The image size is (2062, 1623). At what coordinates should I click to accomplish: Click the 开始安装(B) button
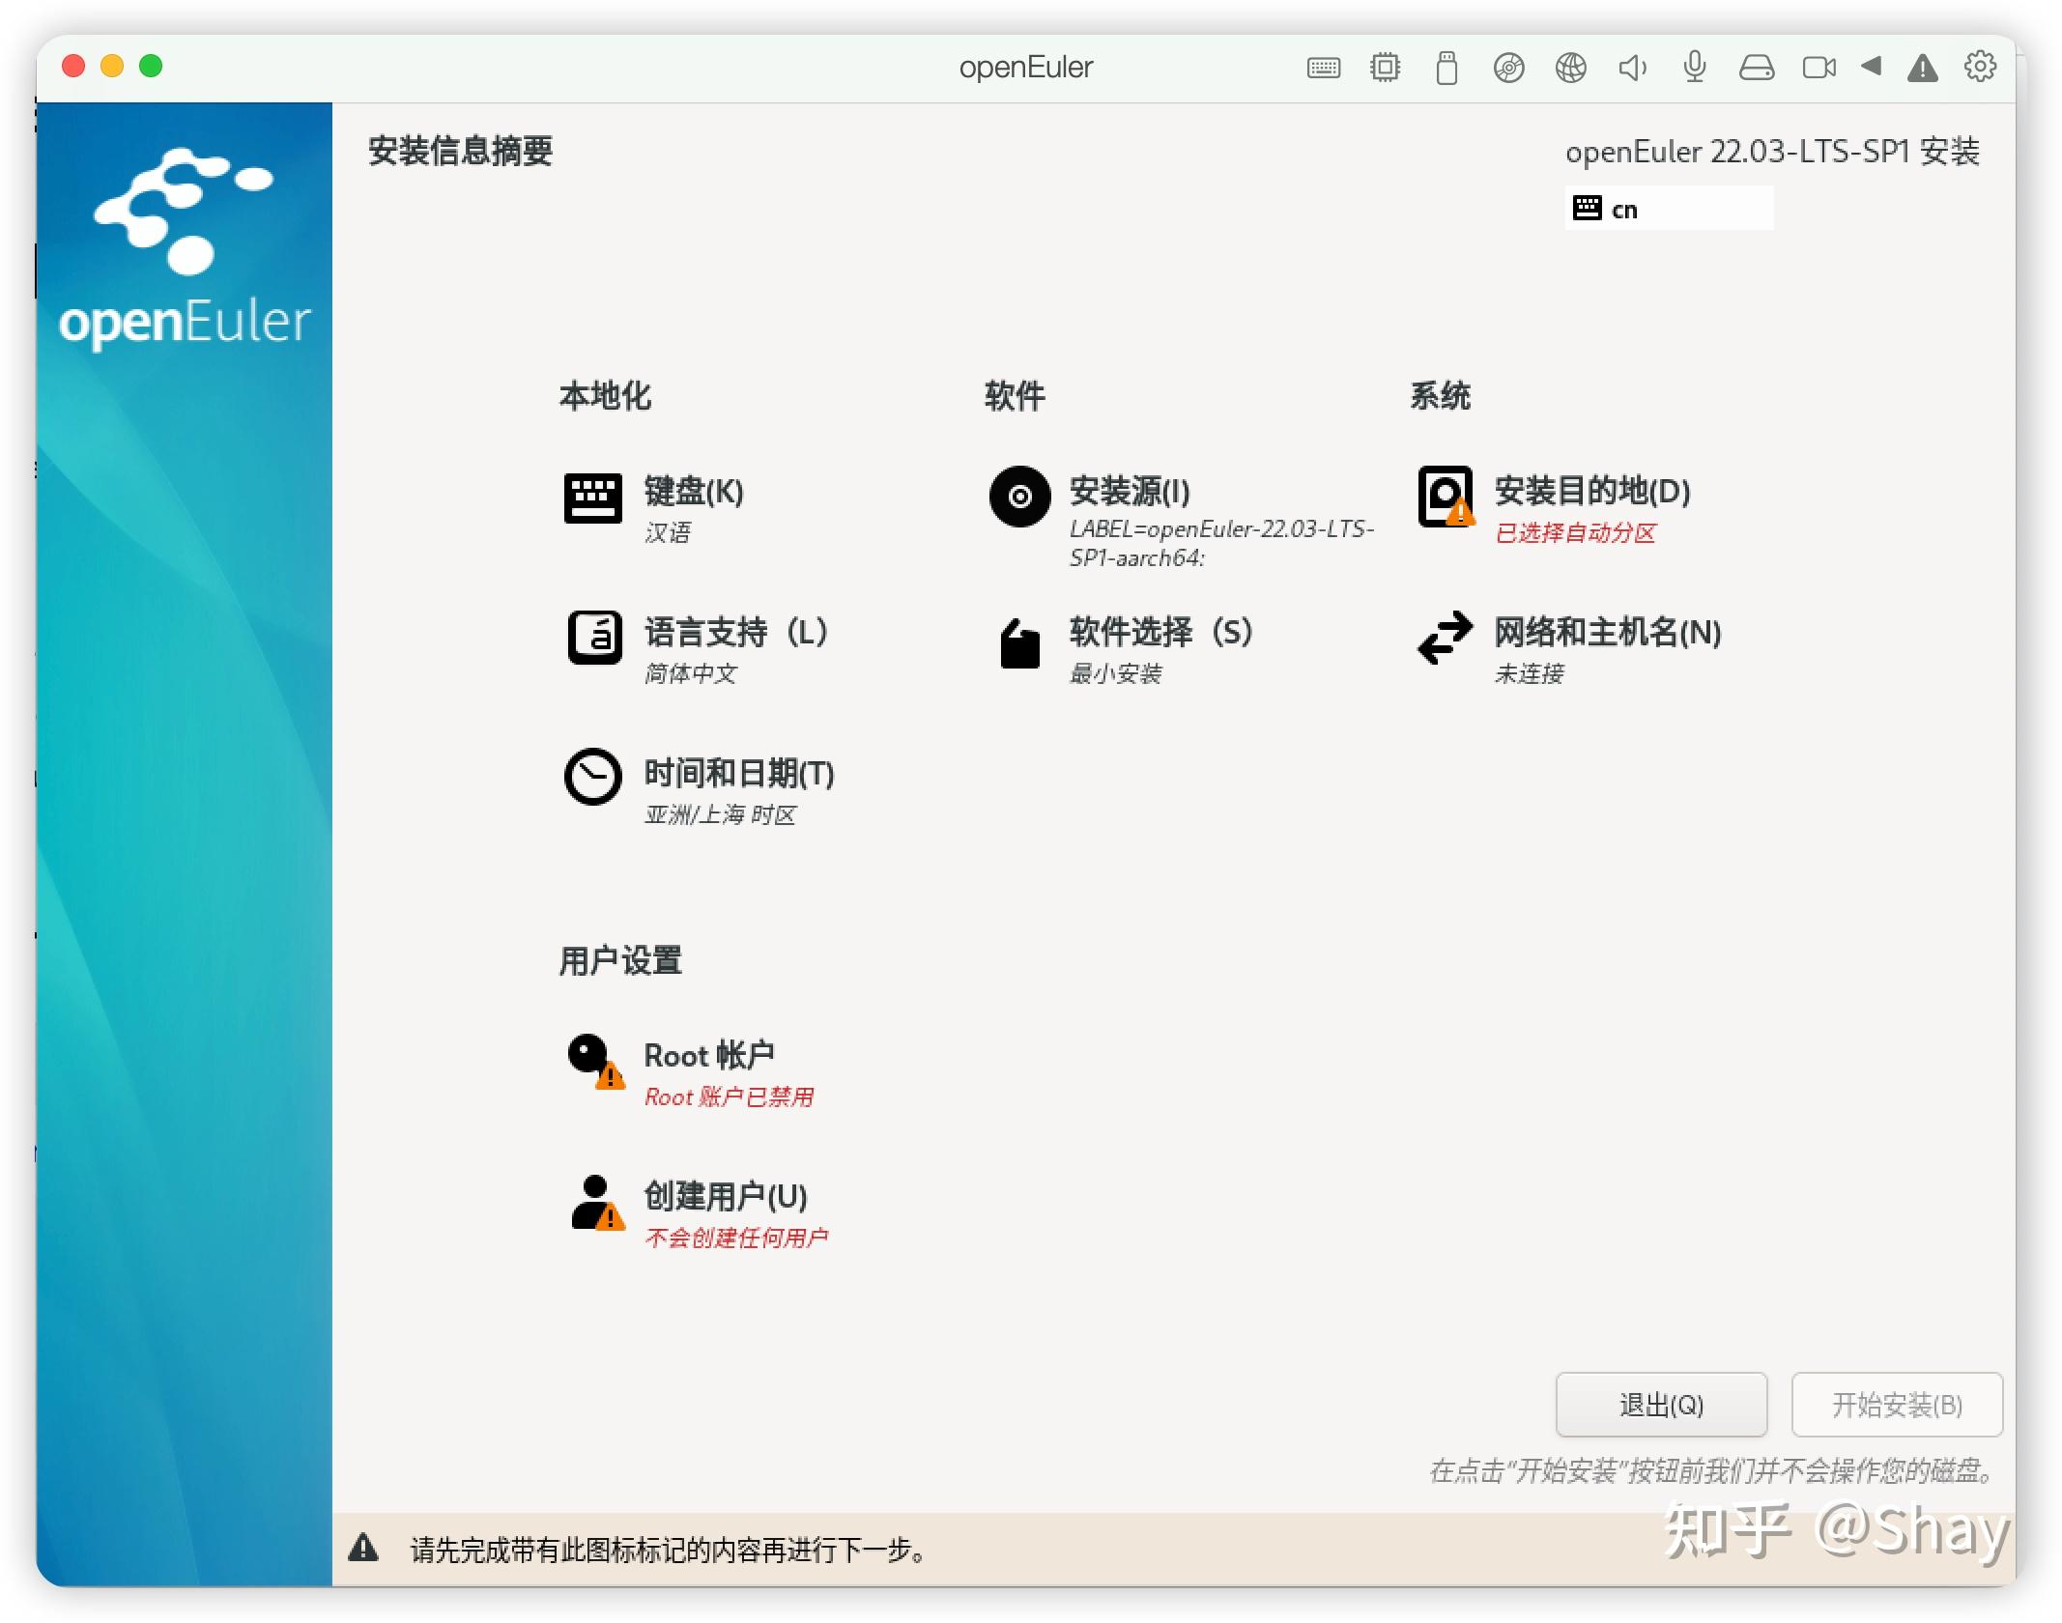coord(1897,1405)
